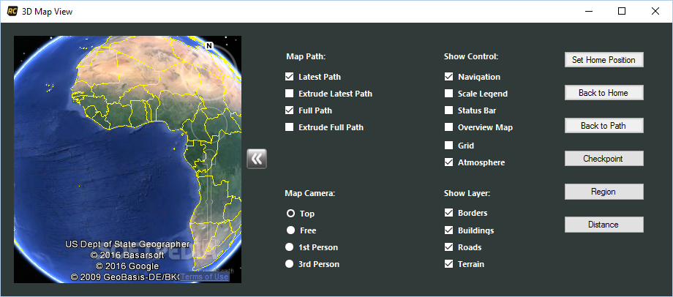This screenshot has height=297, width=673.
Task: Disable the Terrain layer checkbox
Action: (448, 264)
